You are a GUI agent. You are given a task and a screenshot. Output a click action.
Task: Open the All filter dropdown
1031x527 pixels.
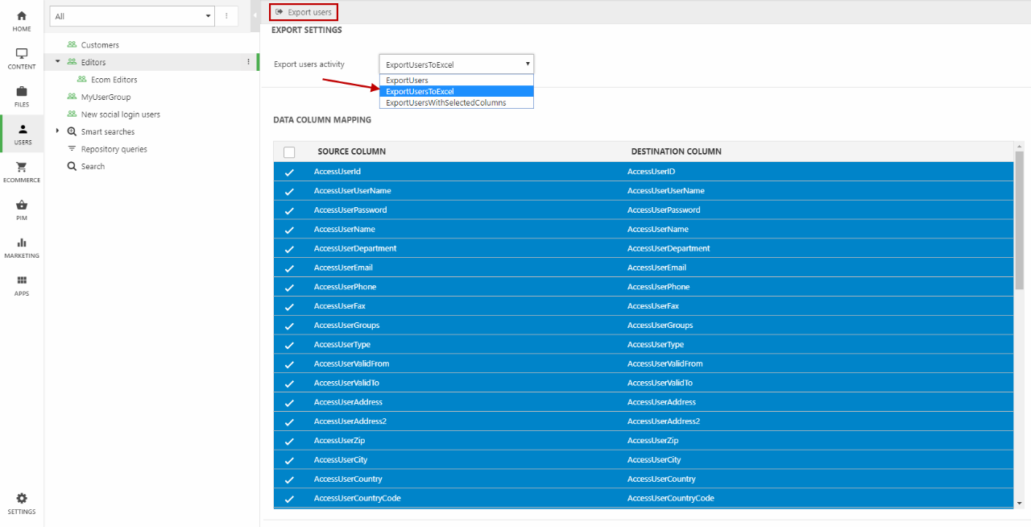click(132, 16)
